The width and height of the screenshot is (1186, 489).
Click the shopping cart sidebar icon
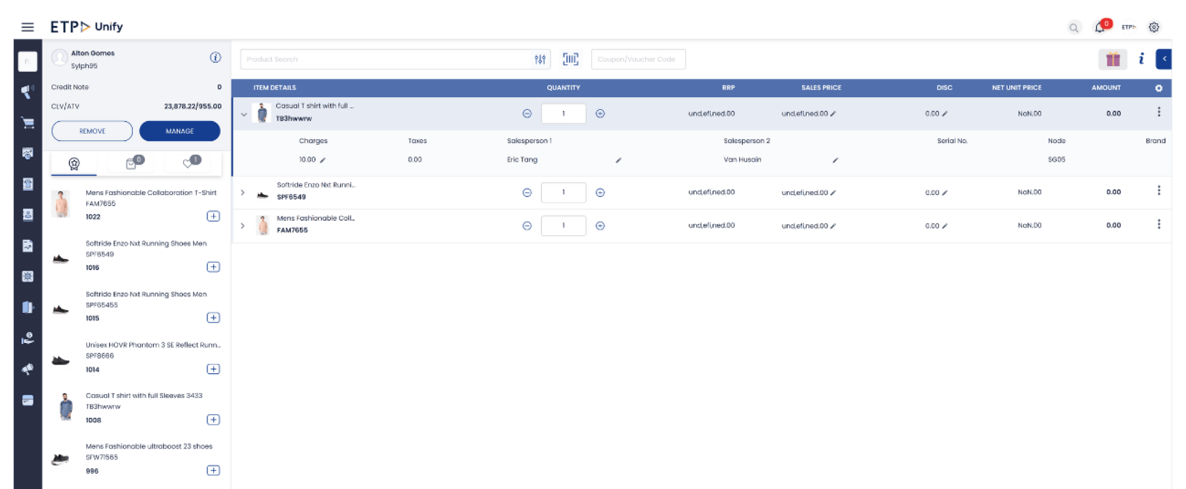(x=28, y=123)
